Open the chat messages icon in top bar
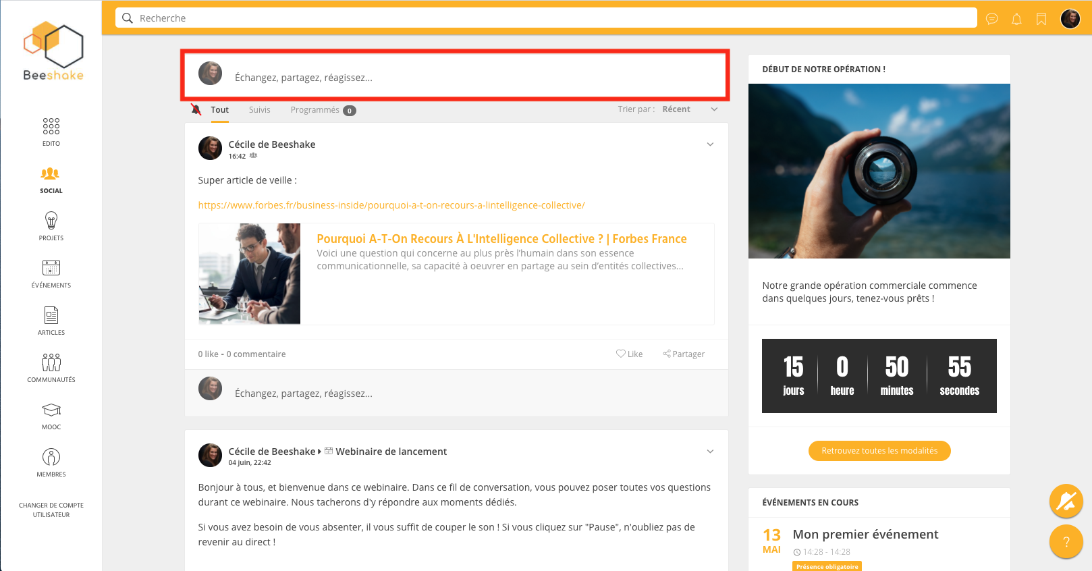This screenshot has height=571, width=1092. (991, 19)
